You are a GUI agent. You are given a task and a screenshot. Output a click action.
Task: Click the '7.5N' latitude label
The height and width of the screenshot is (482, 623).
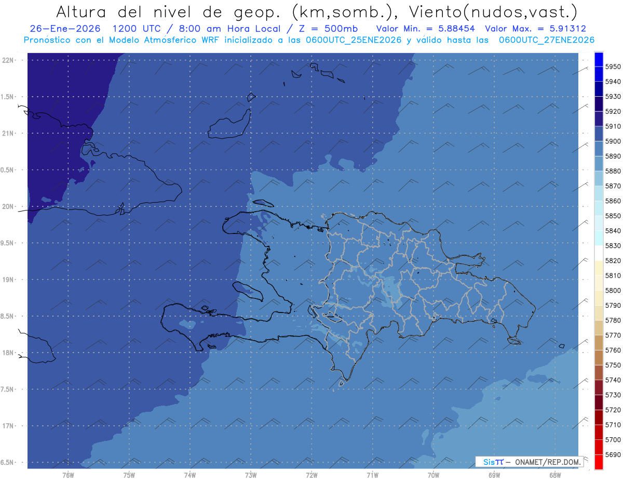tap(7, 389)
